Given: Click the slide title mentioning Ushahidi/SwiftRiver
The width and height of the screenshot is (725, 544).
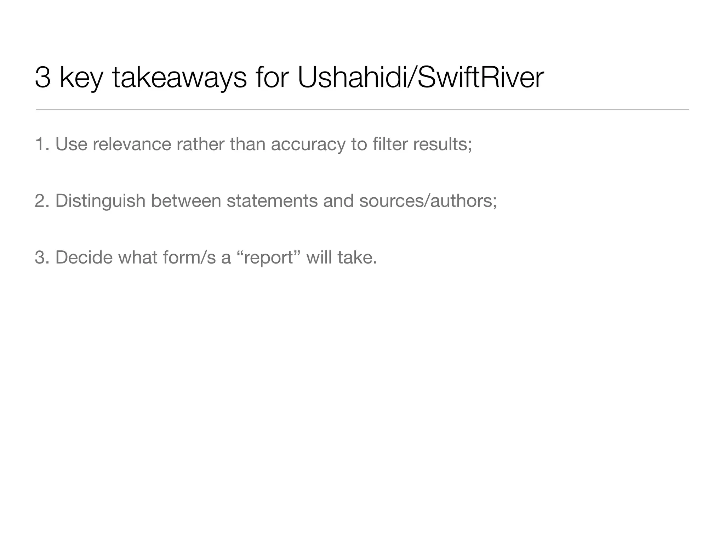Looking at the screenshot, I should point(289,78).
